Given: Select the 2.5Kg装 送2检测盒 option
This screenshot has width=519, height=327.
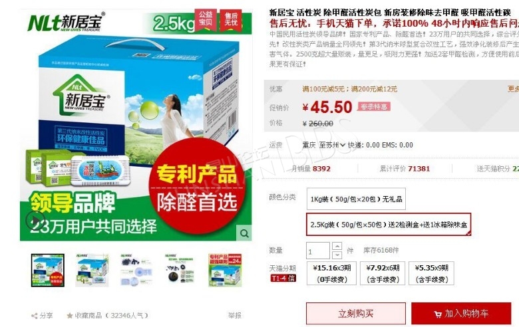Looking at the screenshot, I should [389, 225].
